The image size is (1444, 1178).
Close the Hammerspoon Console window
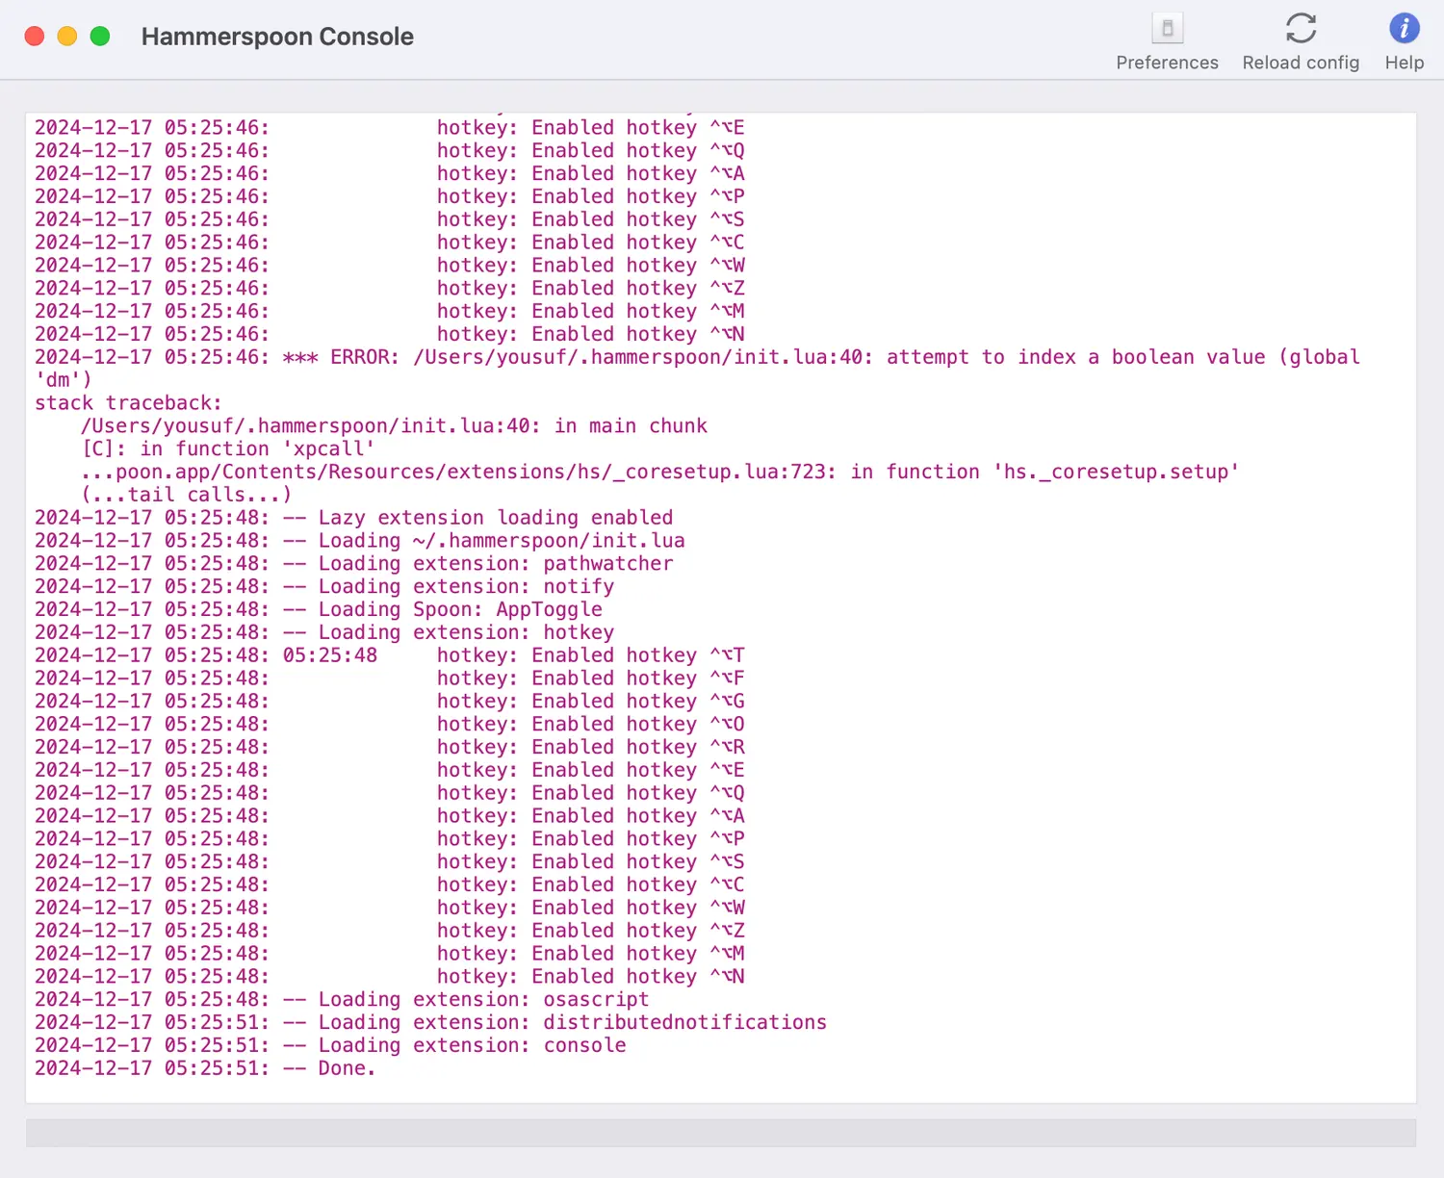(35, 37)
